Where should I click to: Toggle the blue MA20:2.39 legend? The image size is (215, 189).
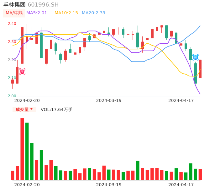pos(93,13)
